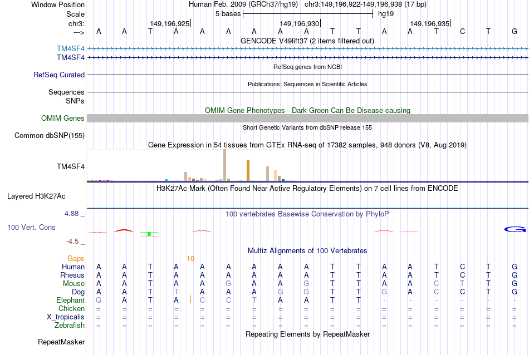
Task: Open the 100 Vert. Cons label
Action: pyautogui.click(x=31, y=227)
